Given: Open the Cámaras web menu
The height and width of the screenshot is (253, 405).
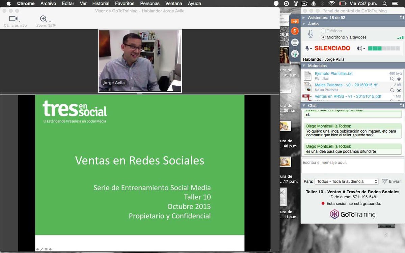Looking at the screenshot, I should tap(15, 21).
